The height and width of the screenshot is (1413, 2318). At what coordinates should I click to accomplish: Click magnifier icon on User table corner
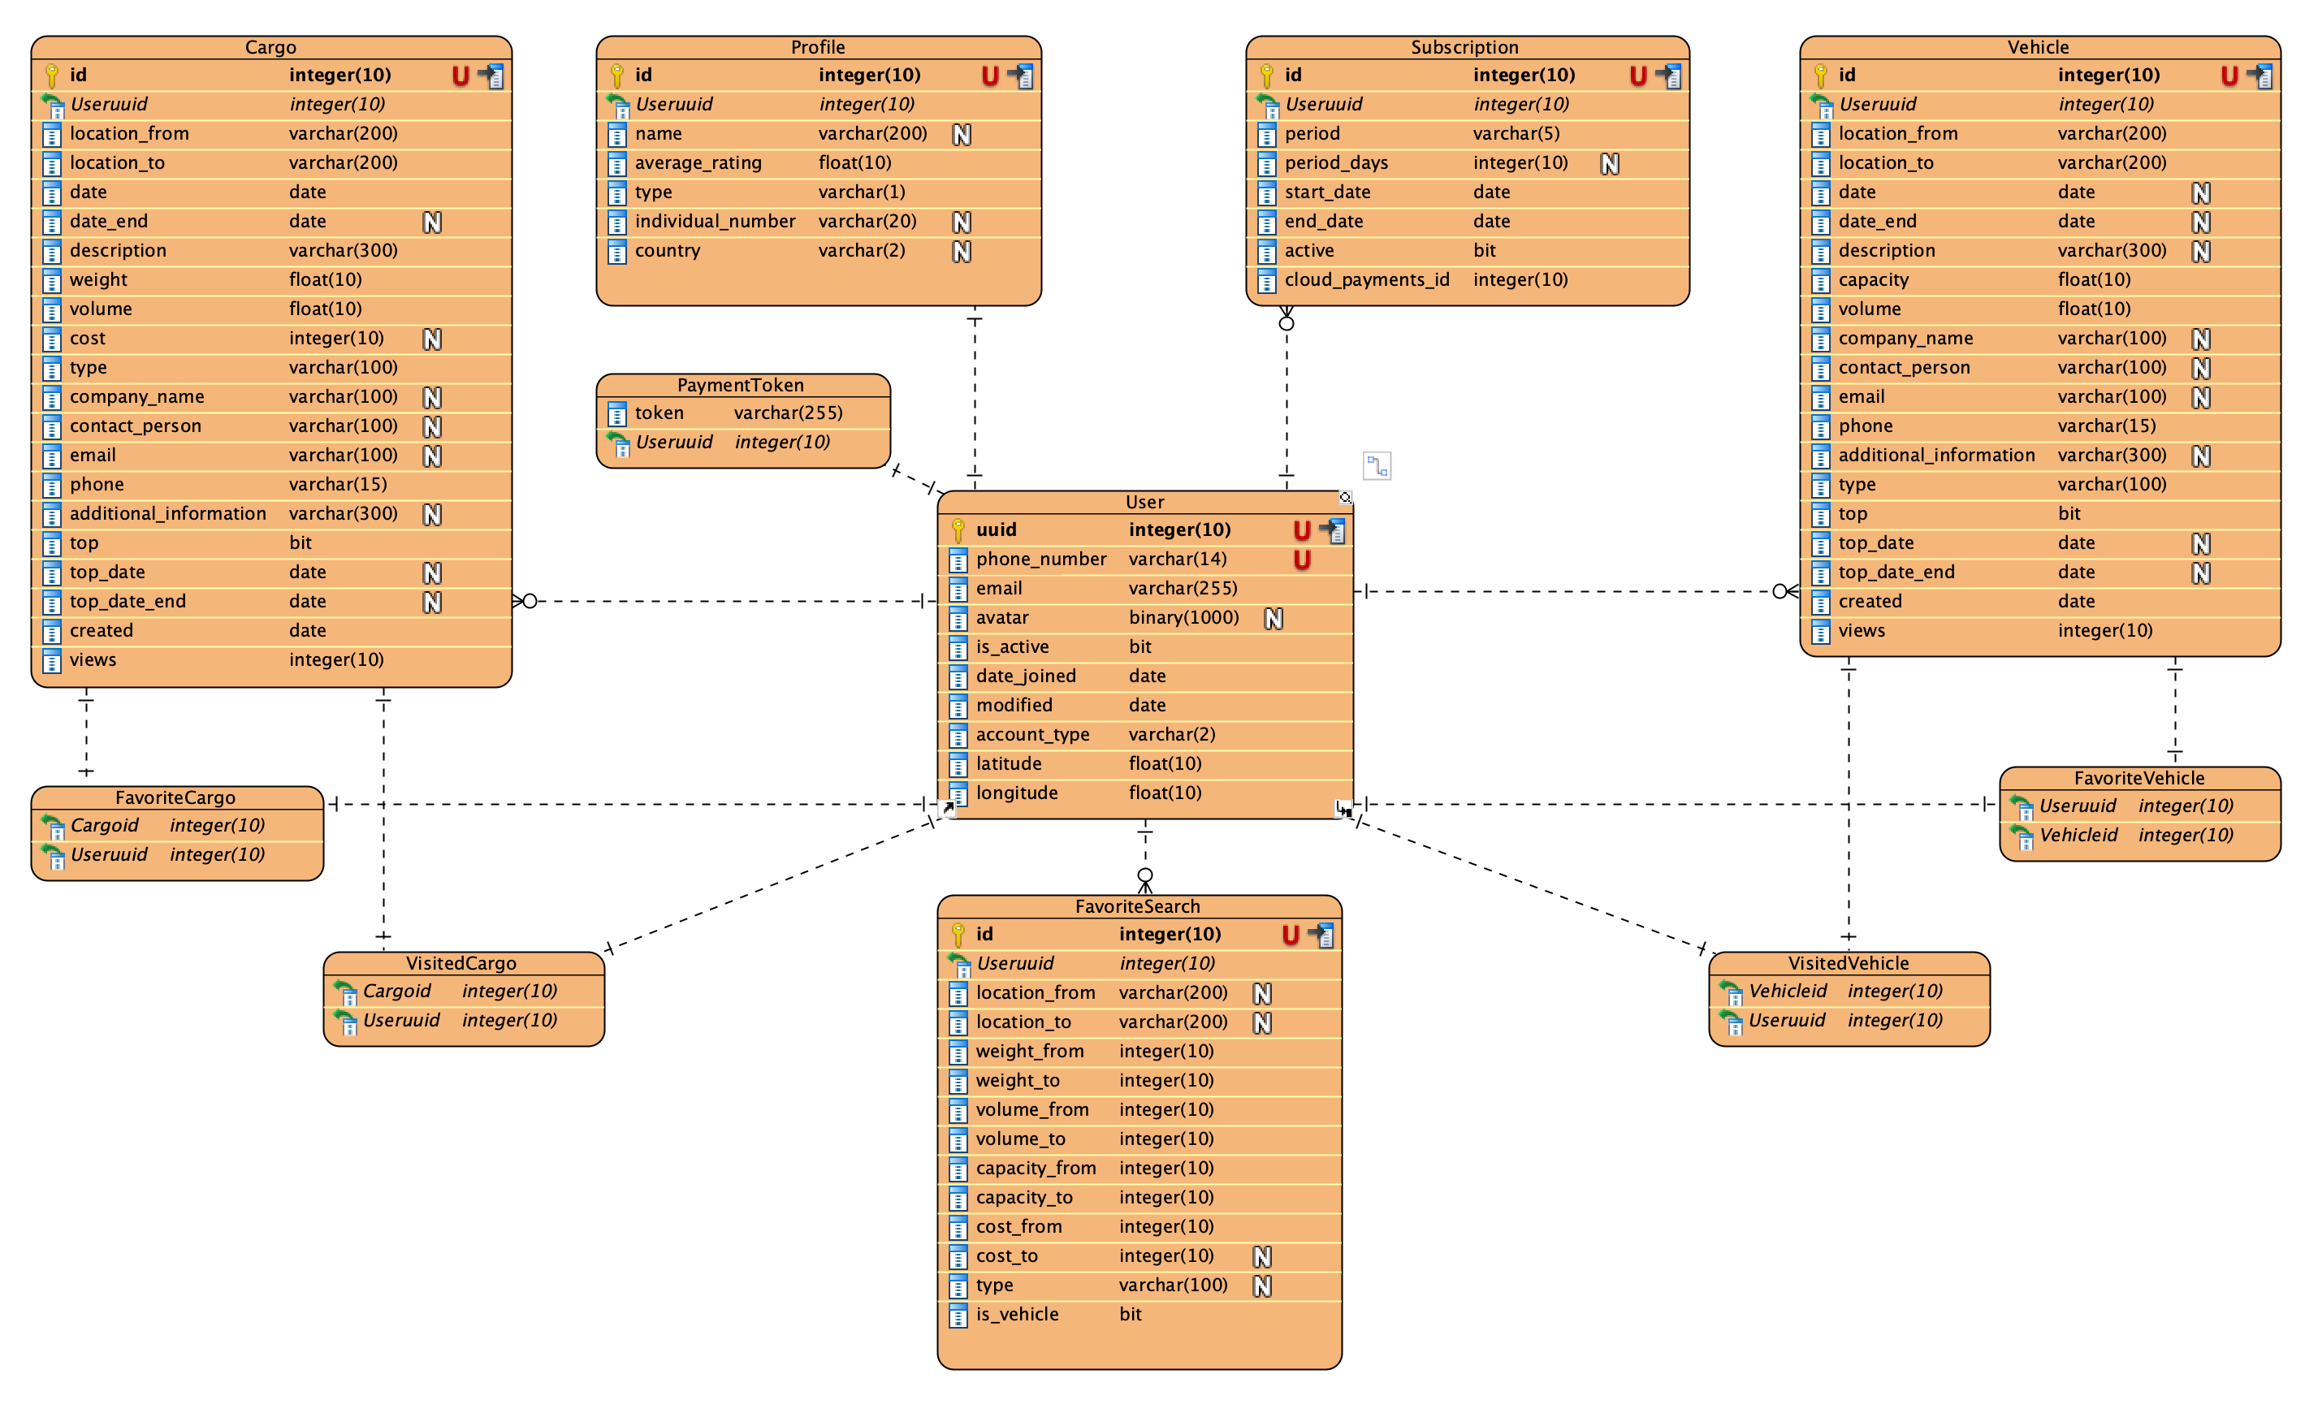click(x=1345, y=498)
